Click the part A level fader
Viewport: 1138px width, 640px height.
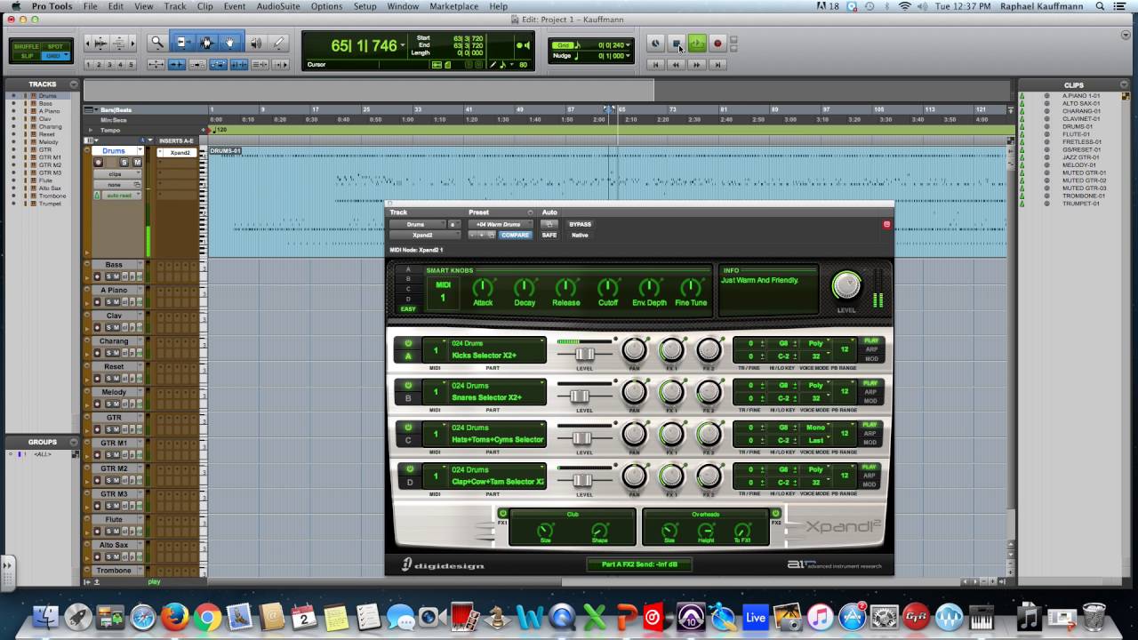click(x=584, y=353)
